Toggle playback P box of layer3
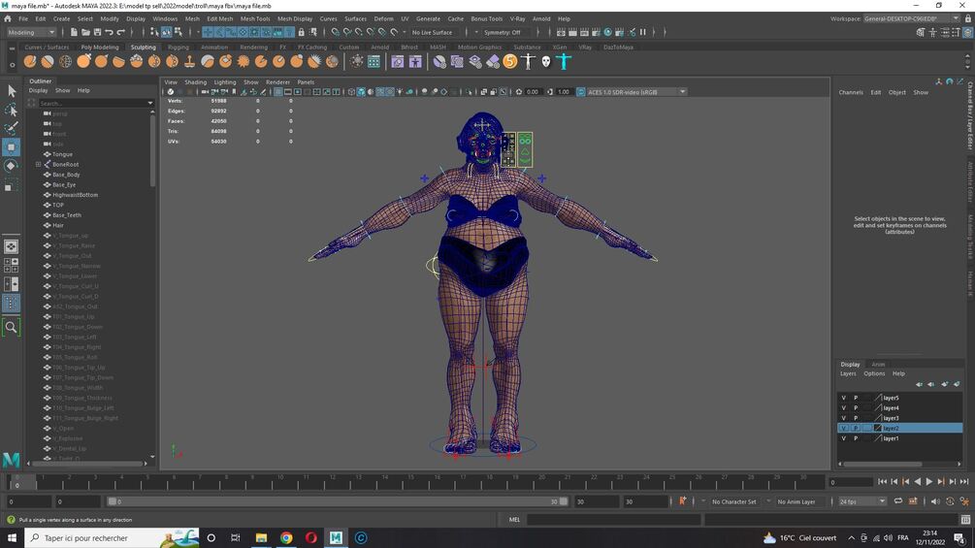Viewport: 975px width, 548px height. (856, 418)
